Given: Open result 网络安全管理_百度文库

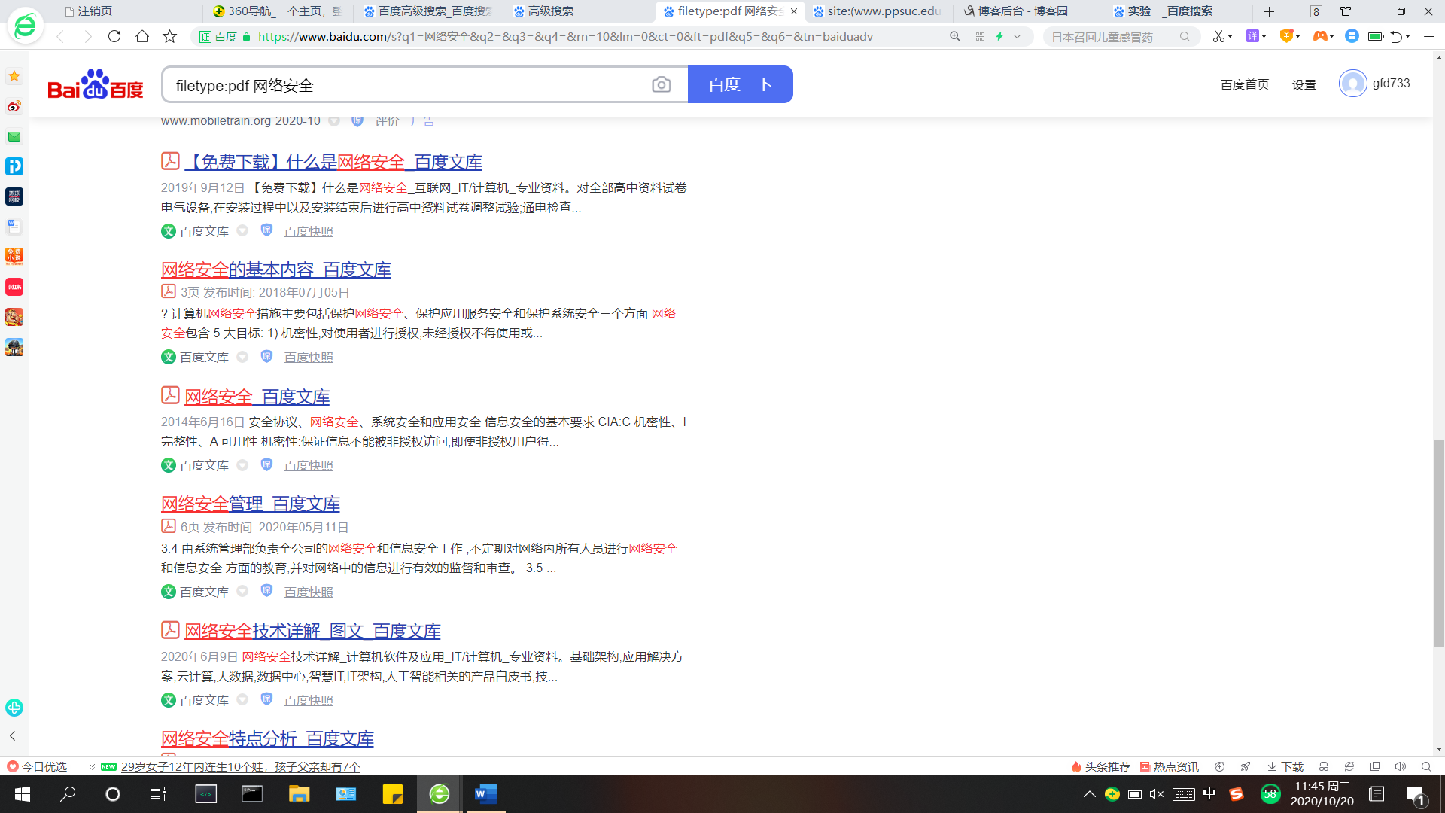Looking at the screenshot, I should tap(250, 504).
